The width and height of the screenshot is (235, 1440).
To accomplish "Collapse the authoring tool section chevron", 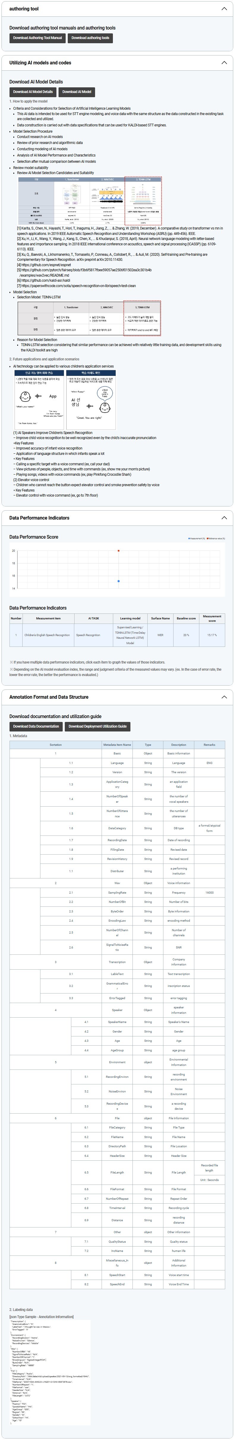I will 224,9.
